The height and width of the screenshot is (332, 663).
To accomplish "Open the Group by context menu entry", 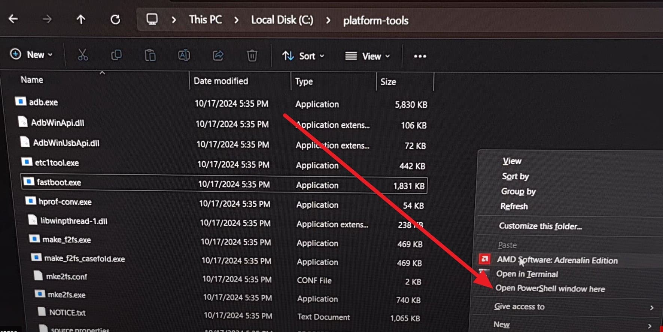I will point(518,192).
